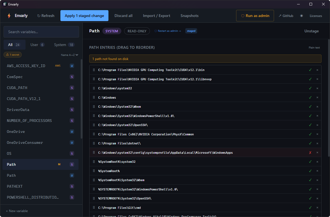Image resolution: width=330 pixels, height=217 pixels.
Task: Switch to the All variables tab
Action: coord(14,45)
